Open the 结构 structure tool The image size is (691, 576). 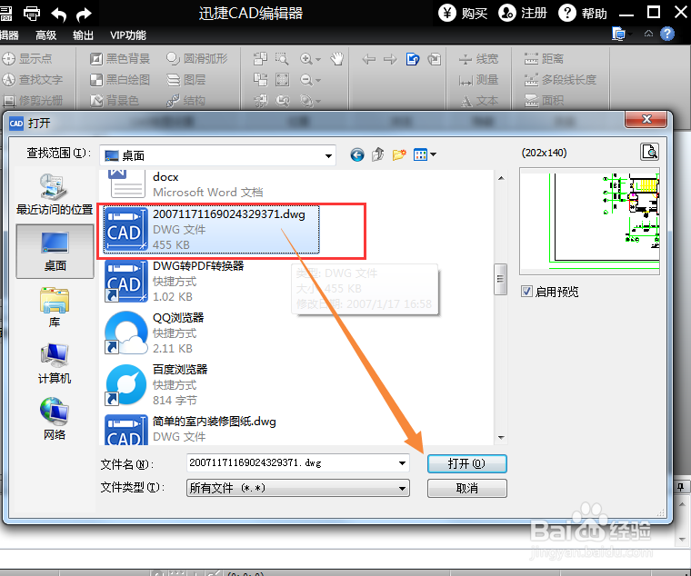[x=186, y=101]
